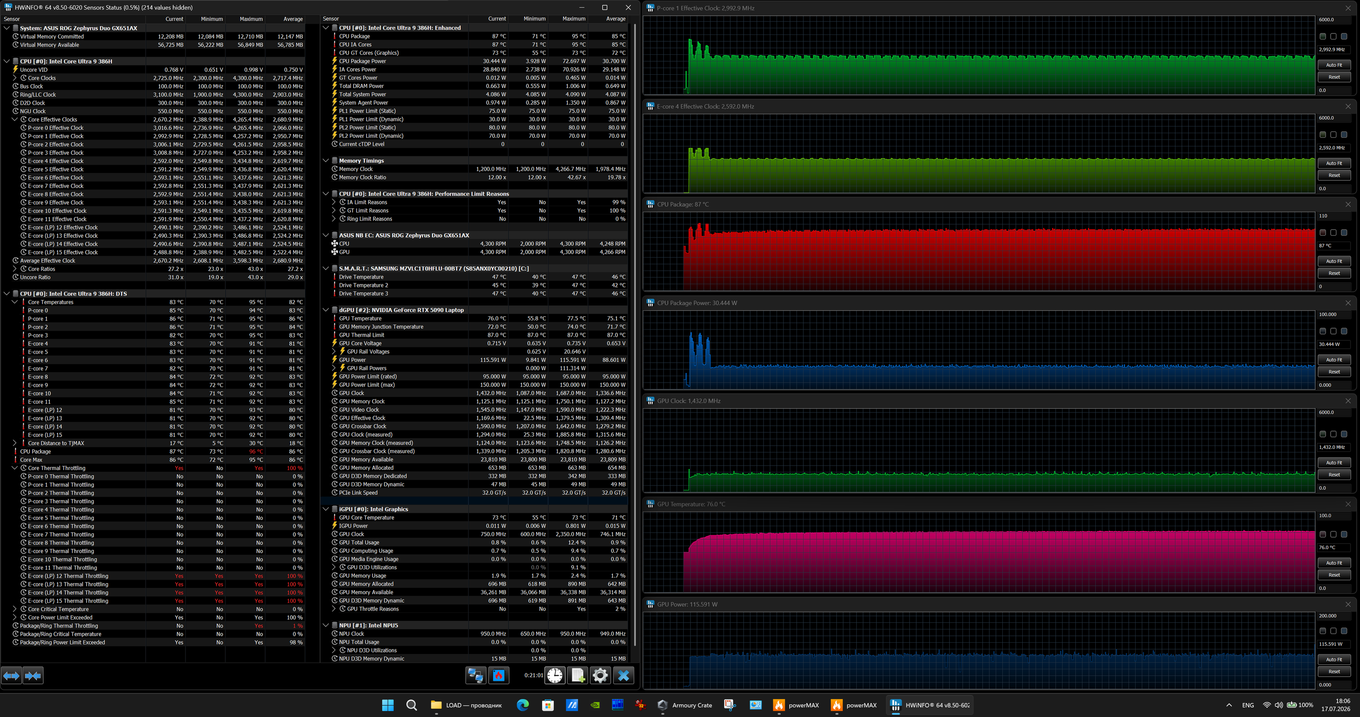
Task: Click the expand columns double-arrow icon
Action: point(12,675)
